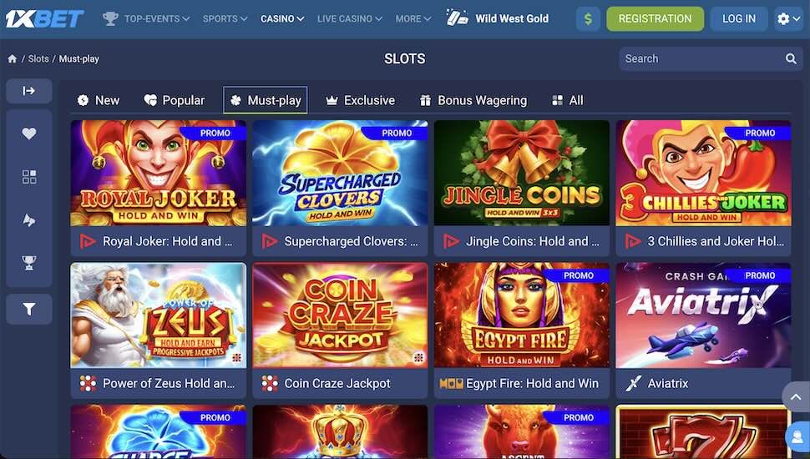Click the home icon in breadcrumb
The image size is (810, 459).
pyautogui.click(x=13, y=59)
